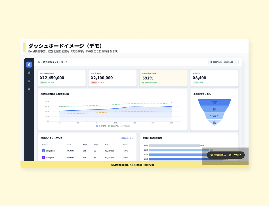The width and height of the screenshot is (269, 206).
Task: Open the pie chart dashboard sidebar icon
Action: pyautogui.click(x=29, y=65)
